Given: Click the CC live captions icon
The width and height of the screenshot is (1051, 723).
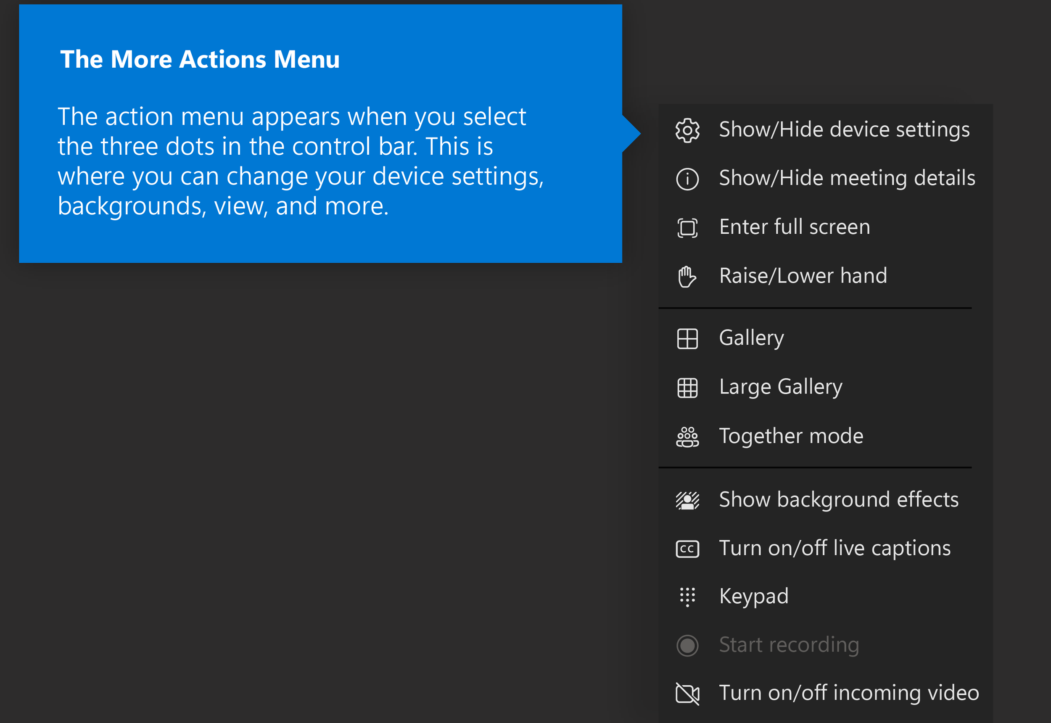Looking at the screenshot, I should [687, 549].
